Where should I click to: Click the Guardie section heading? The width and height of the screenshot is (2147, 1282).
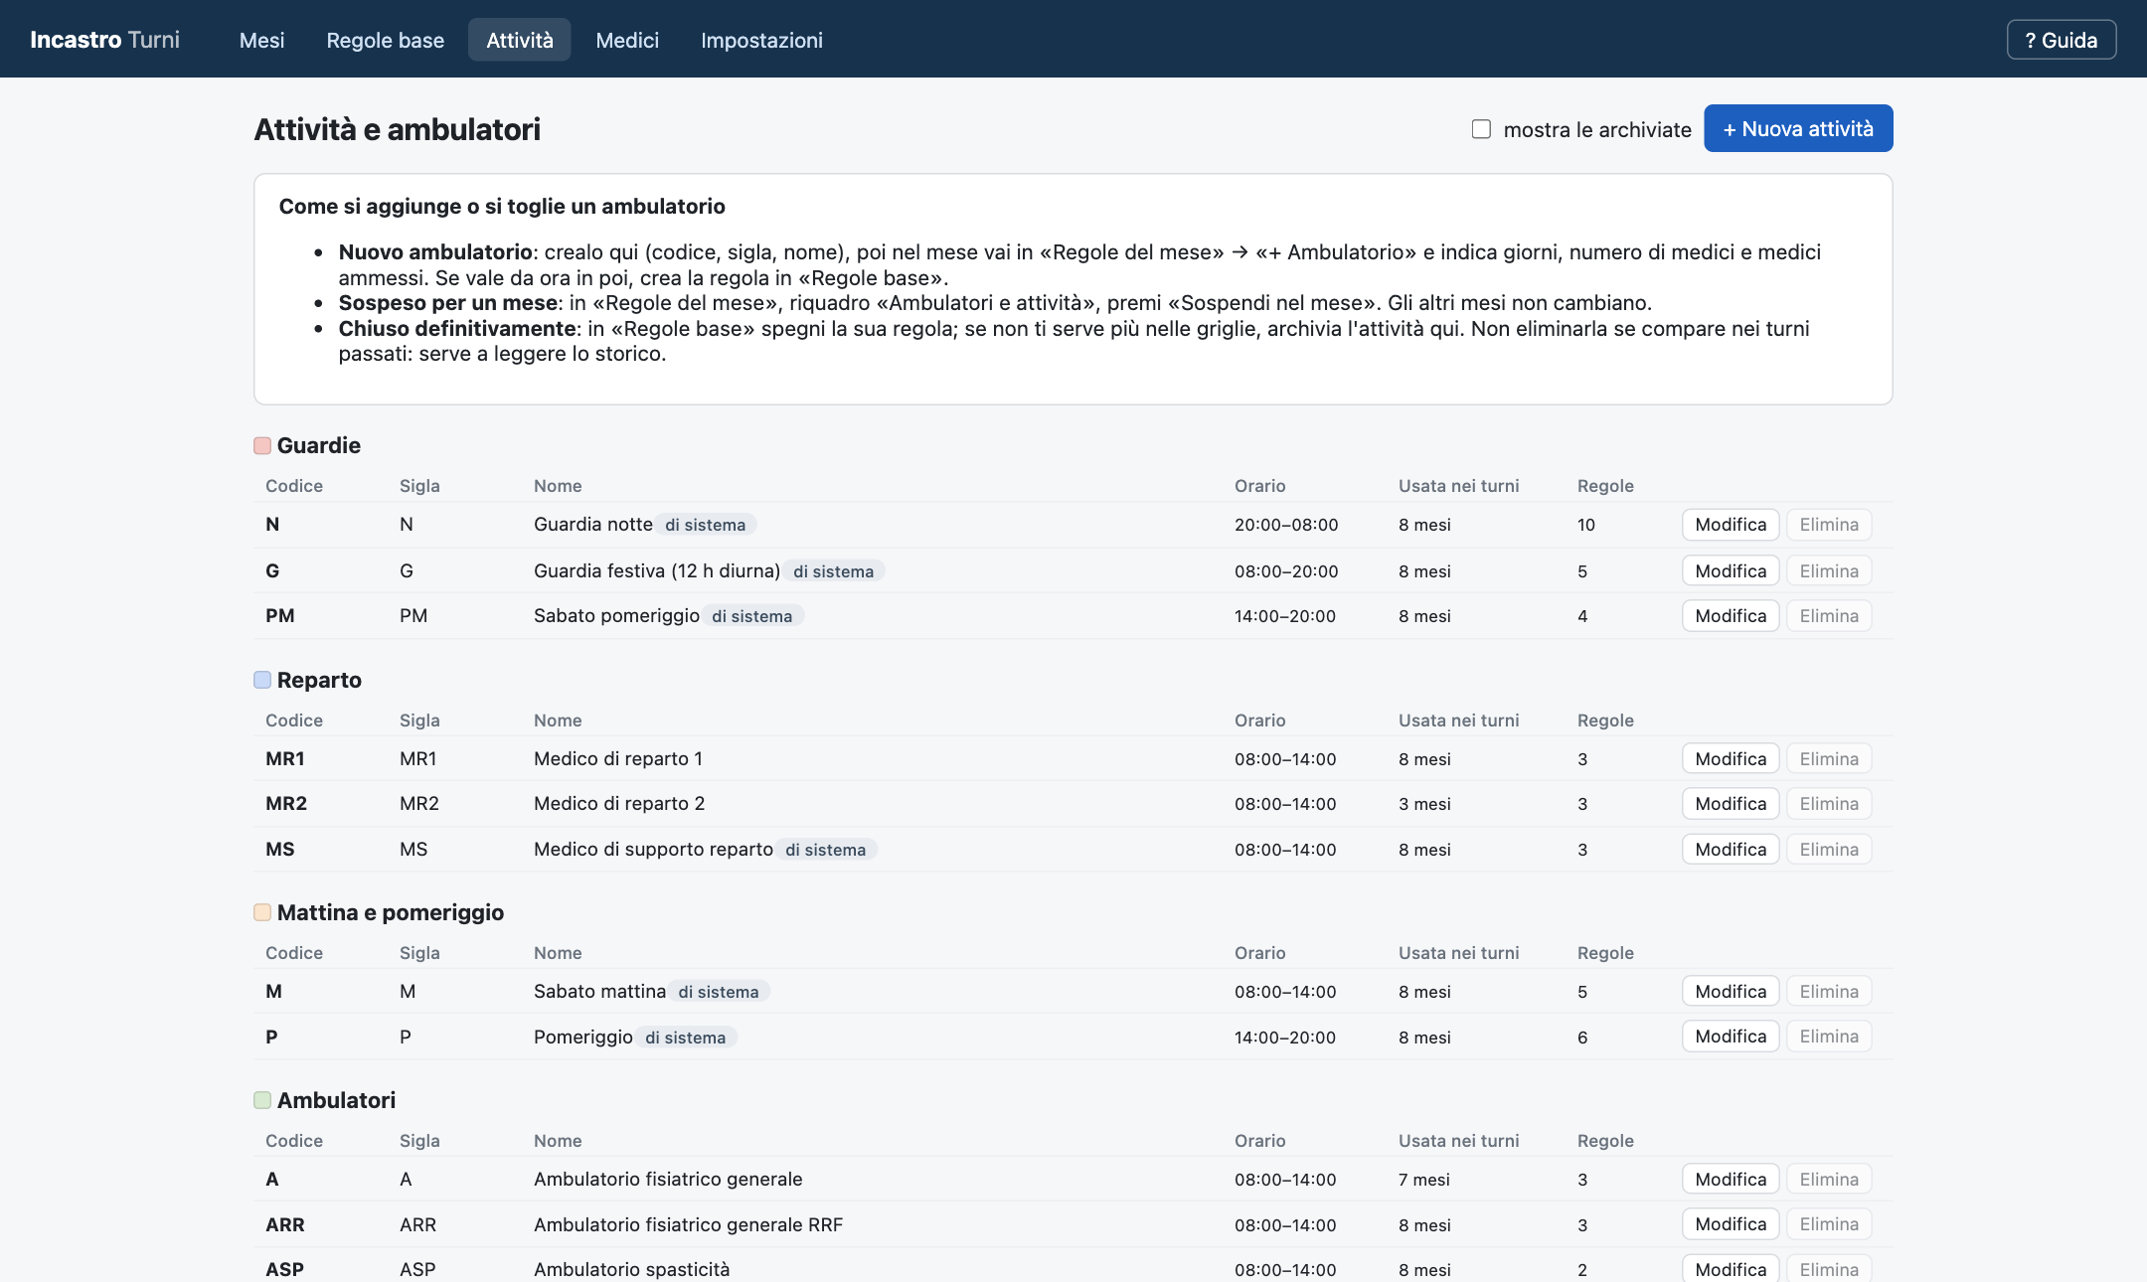pyautogui.click(x=318, y=445)
